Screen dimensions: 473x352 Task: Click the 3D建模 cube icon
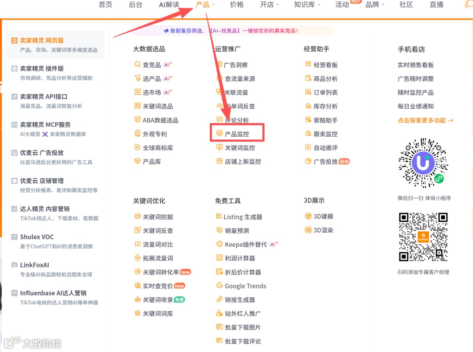coord(308,216)
